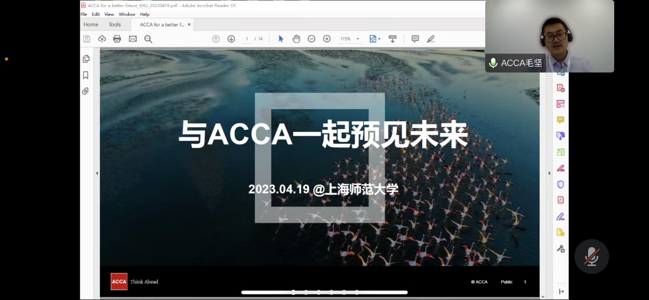
Task: Open yellow Comment tool in right pane
Action: pos(560,120)
